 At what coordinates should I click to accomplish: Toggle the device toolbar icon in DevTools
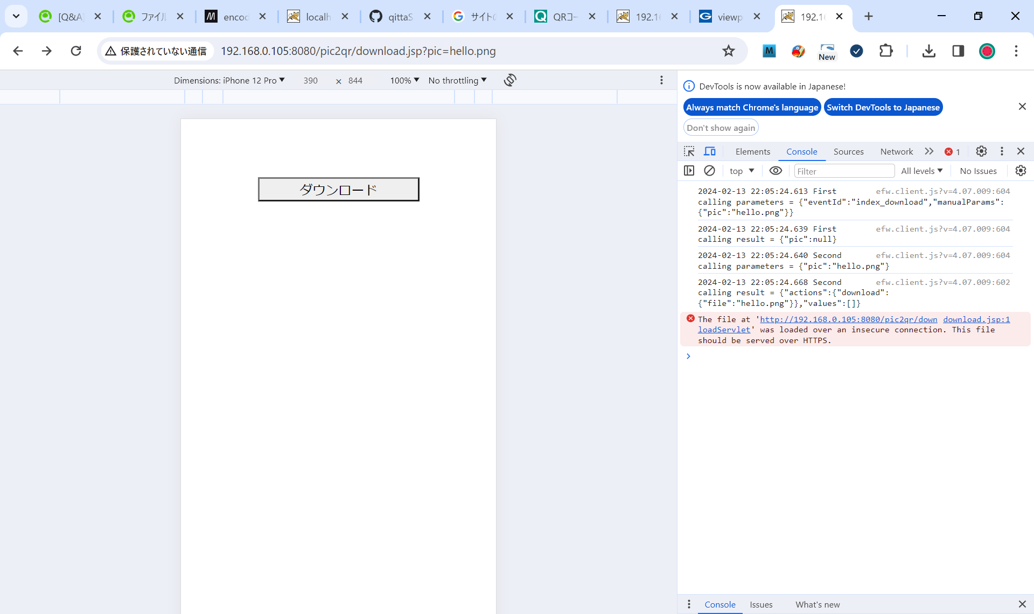(710, 151)
